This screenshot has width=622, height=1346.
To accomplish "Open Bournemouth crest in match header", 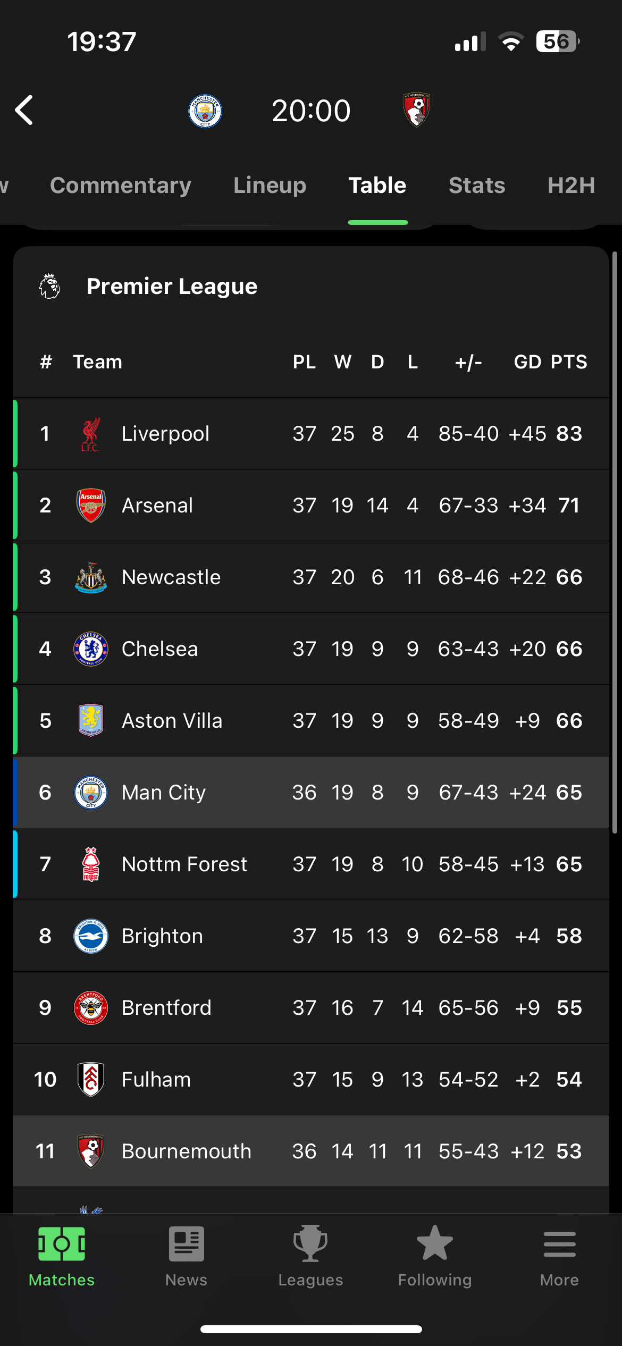I will [x=417, y=110].
